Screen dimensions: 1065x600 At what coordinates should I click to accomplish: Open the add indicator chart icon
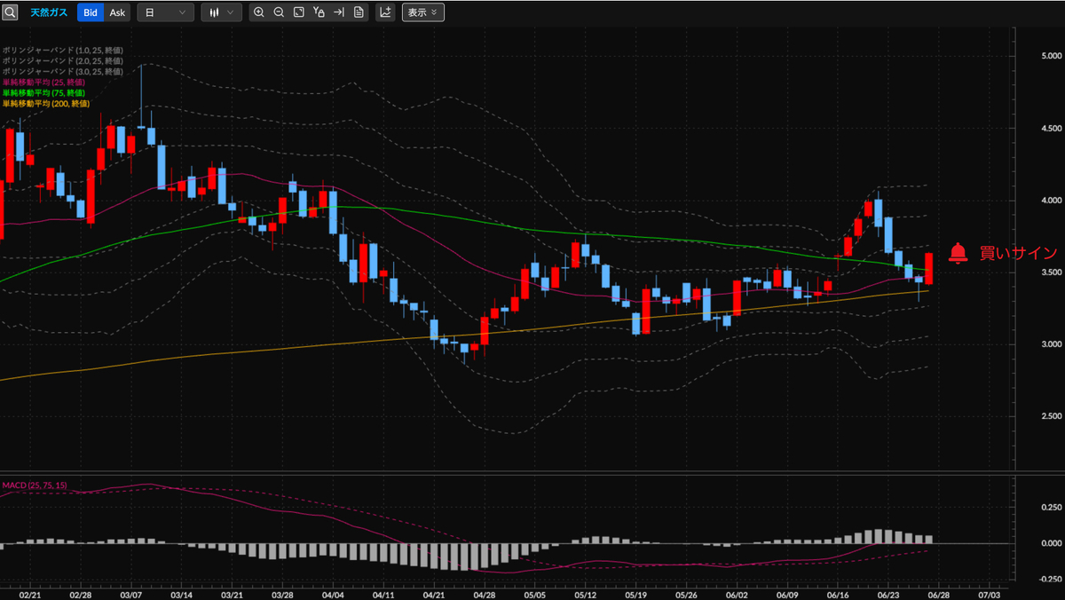[385, 12]
